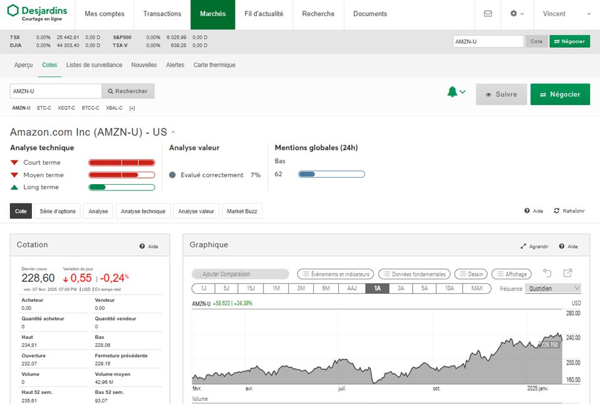Open the Fréquence Quotidien dropdown
The height and width of the screenshot is (404, 600).
point(554,289)
